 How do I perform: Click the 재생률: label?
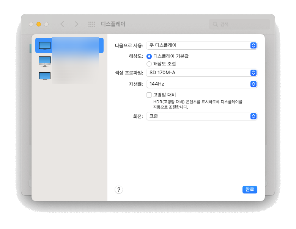(x=136, y=84)
